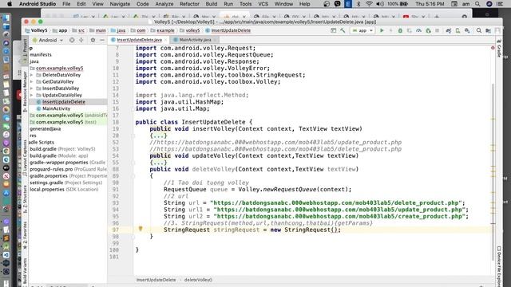Open the VCS menu

point(263,4)
